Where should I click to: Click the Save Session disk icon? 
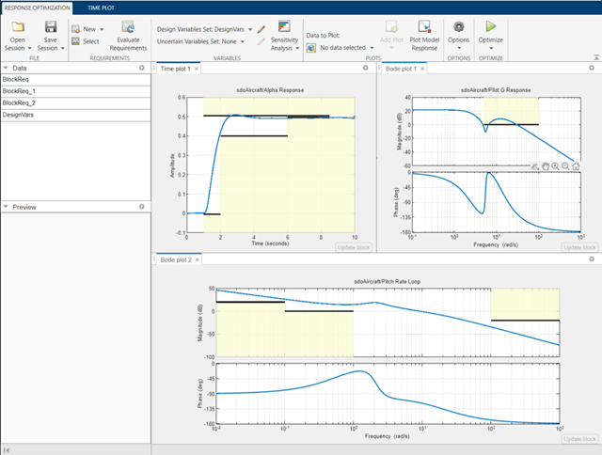[x=51, y=27]
